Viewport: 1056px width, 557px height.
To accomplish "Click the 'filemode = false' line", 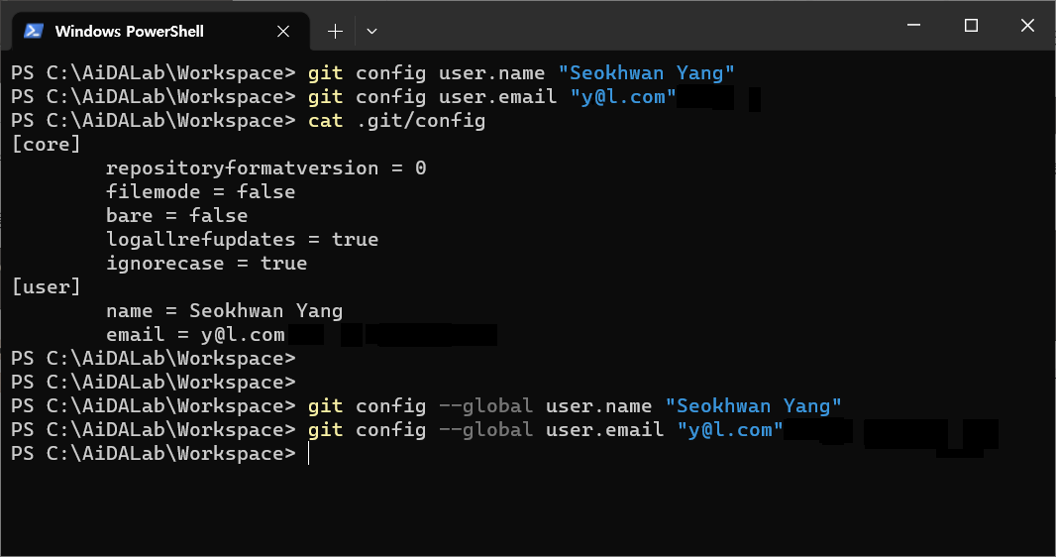I will tap(201, 192).
